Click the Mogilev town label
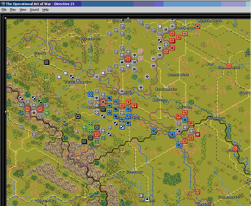Screen dimensions: 251x206 coord(217,118)
